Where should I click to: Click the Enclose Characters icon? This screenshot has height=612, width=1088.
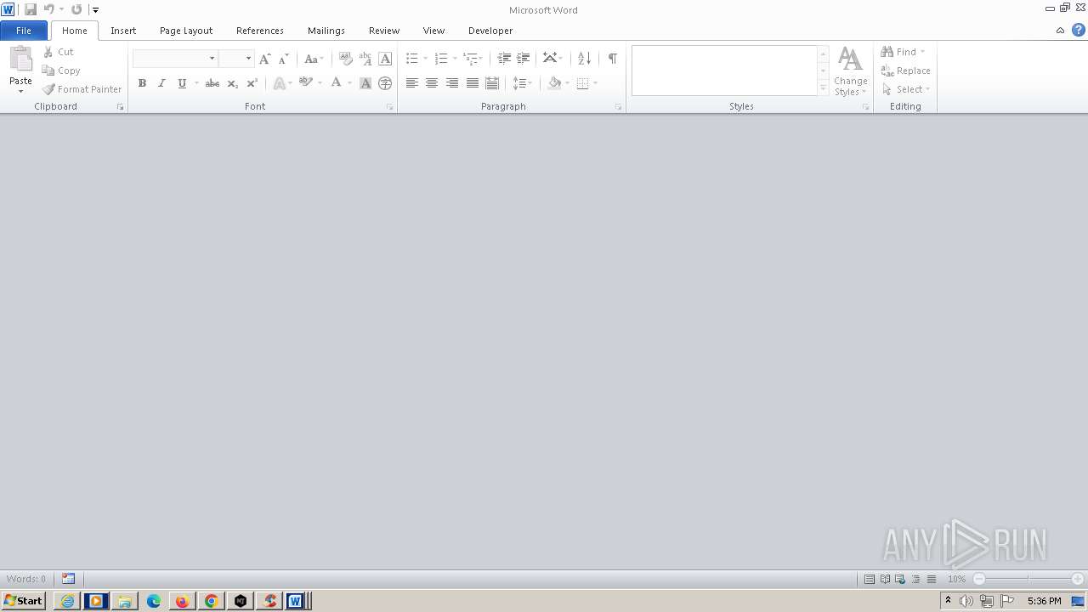(385, 83)
